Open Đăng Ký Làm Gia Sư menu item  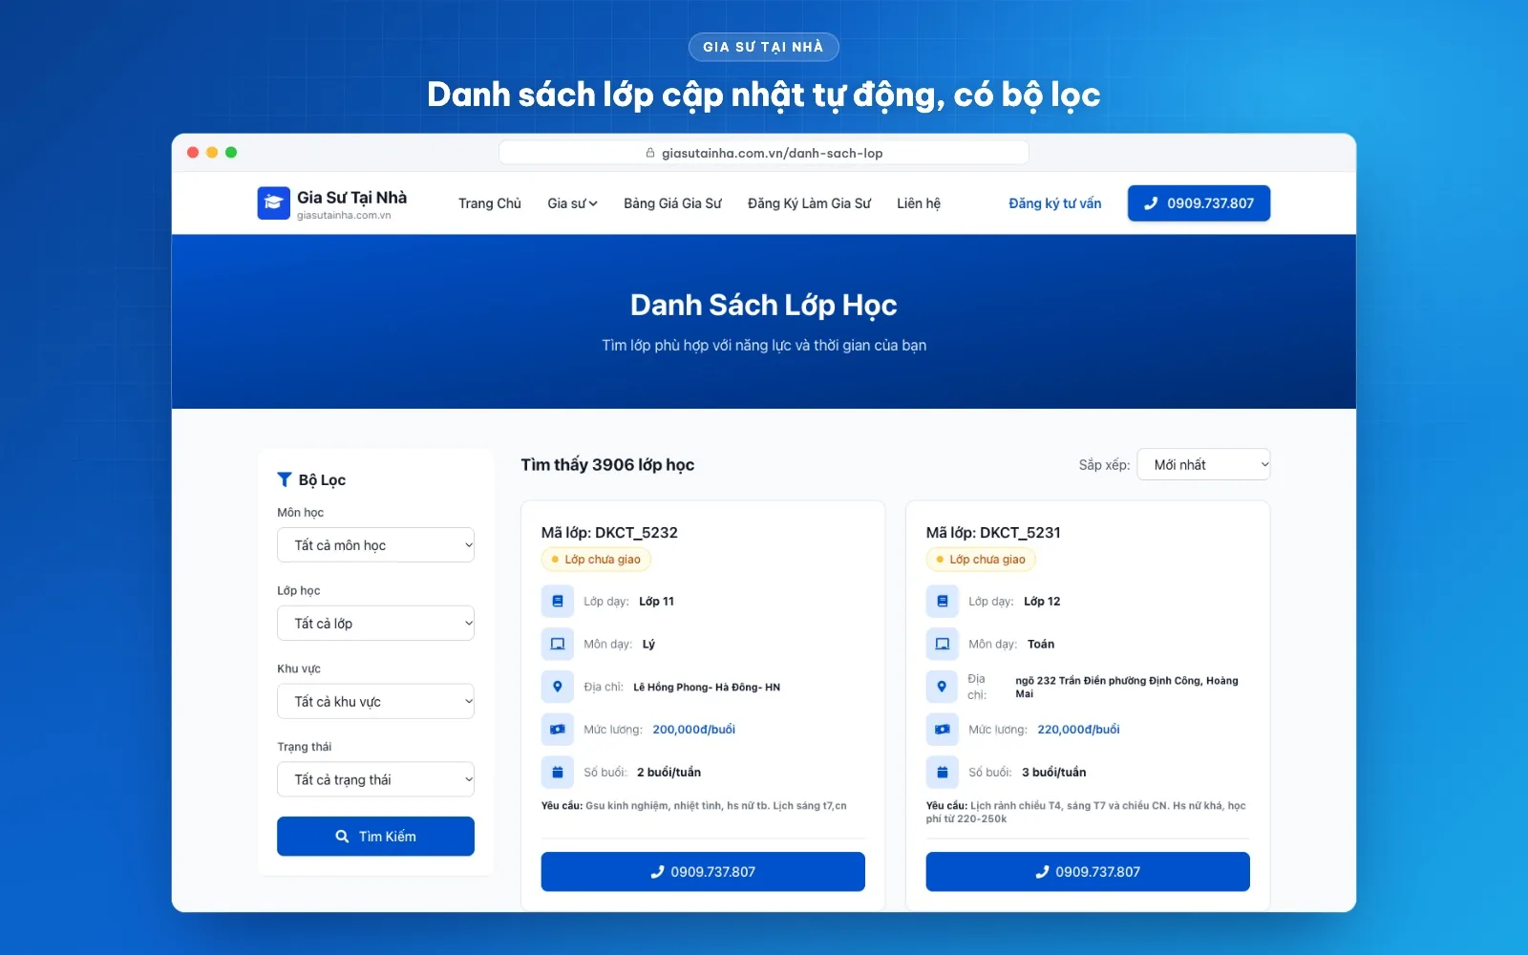(x=809, y=203)
